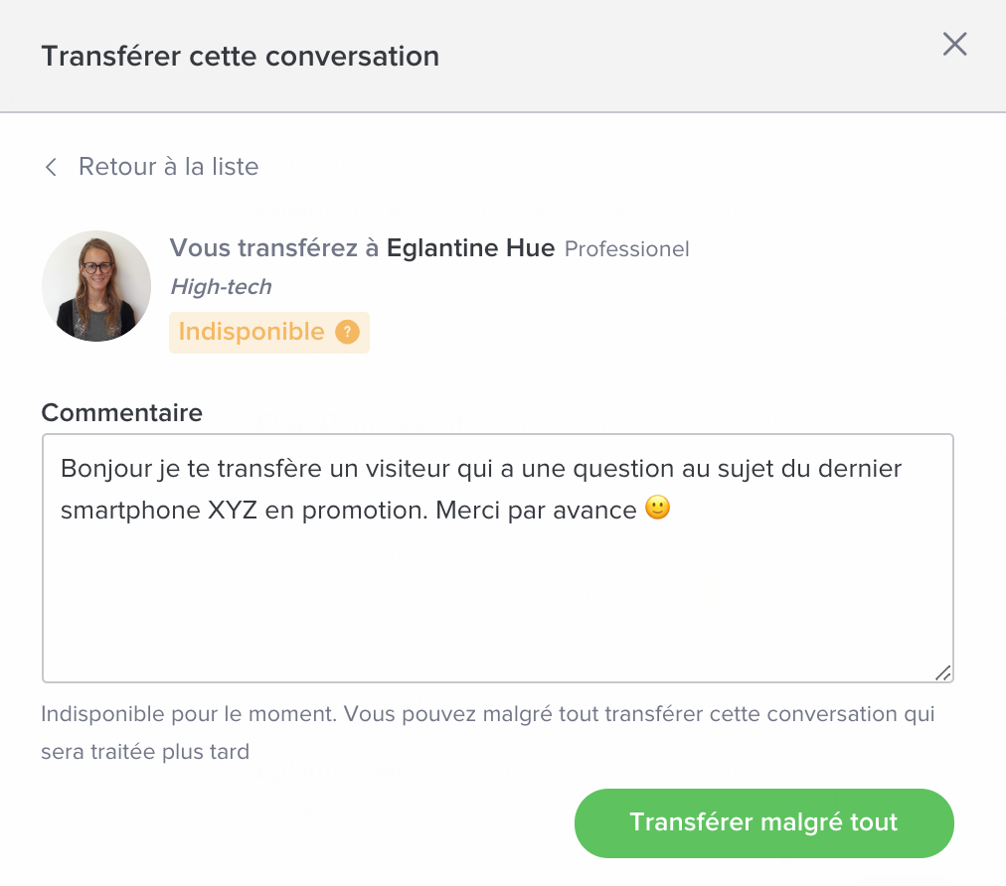
Task: Focus the Commentaire text area
Action: (x=498, y=558)
